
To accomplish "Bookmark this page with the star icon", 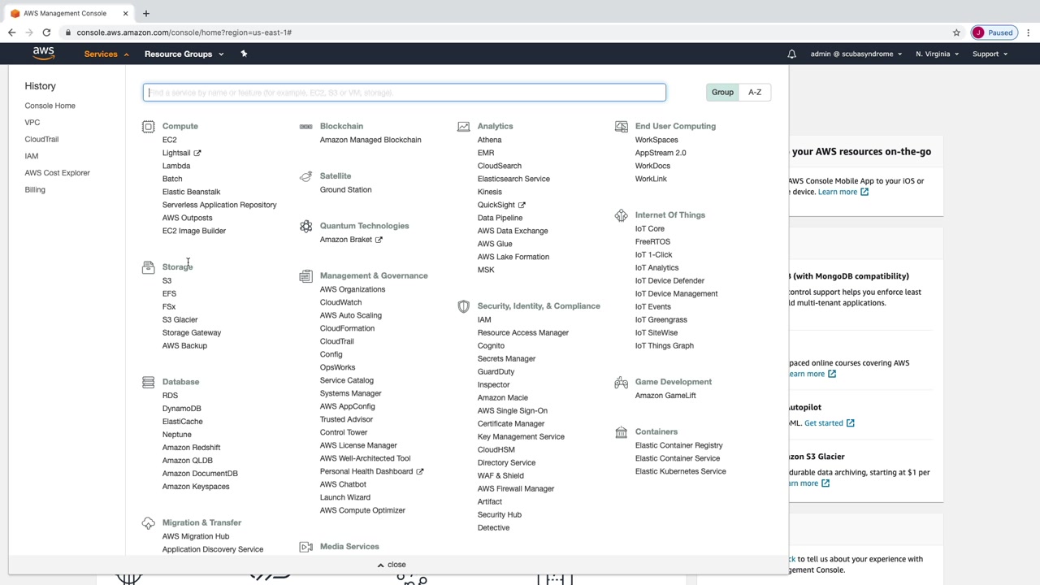I will tap(956, 32).
